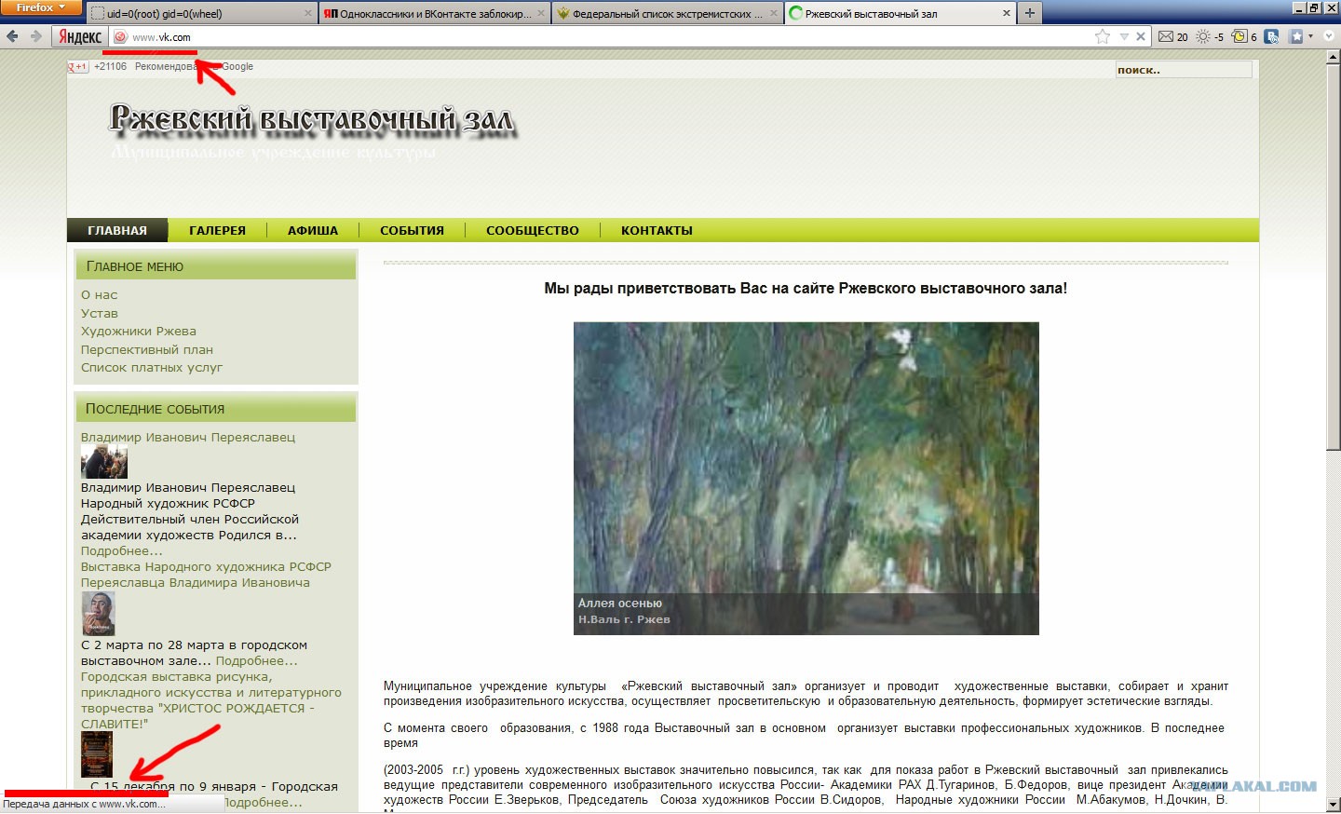
Task: Open a new tab with the plus button
Action: [1029, 14]
